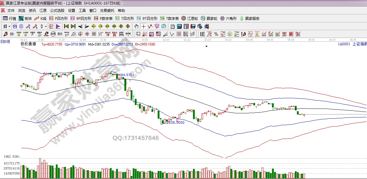Image resolution: width=367 pixels, height=179 pixels.
Task: Click the red-blue floppy disk save icon
Action: coord(193,26)
